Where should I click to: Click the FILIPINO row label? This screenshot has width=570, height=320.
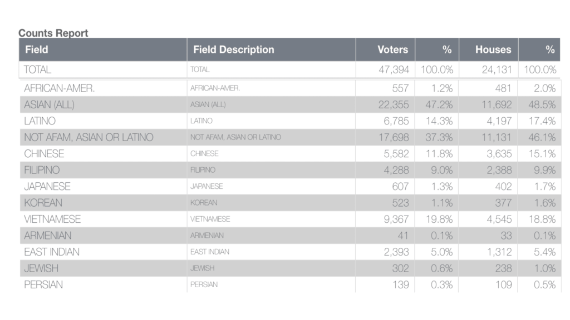42,170
